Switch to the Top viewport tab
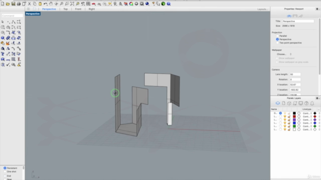 [x=66, y=9]
